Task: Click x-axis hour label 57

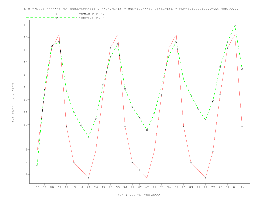Action: pyautogui.click(x=176, y=187)
